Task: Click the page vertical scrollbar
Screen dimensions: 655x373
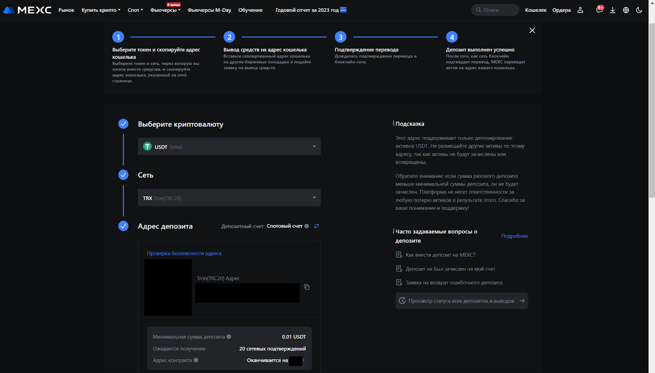Action: point(652,110)
